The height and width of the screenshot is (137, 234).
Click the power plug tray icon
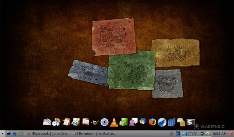pos(202,134)
